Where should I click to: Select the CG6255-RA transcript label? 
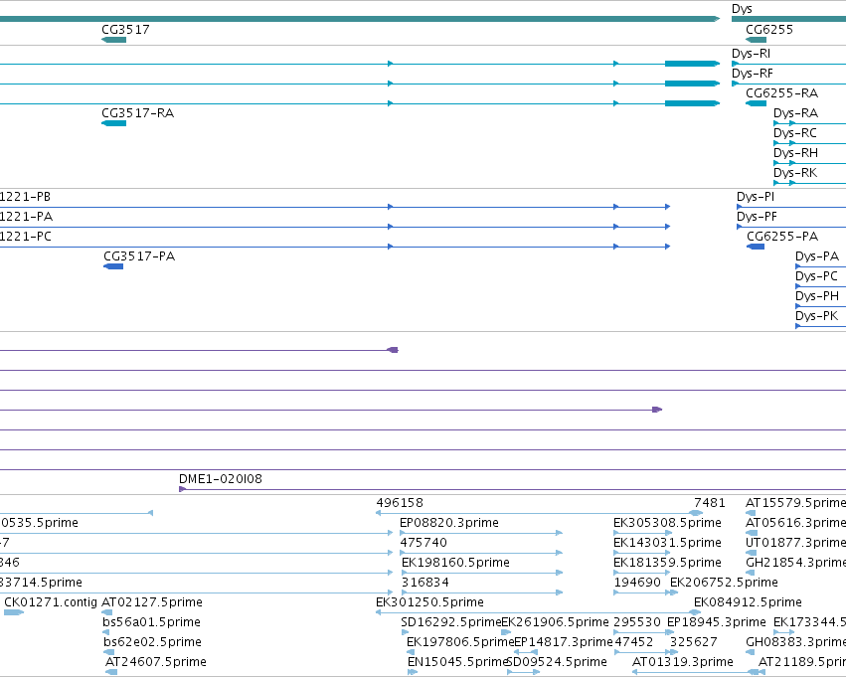tap(781, 92)
